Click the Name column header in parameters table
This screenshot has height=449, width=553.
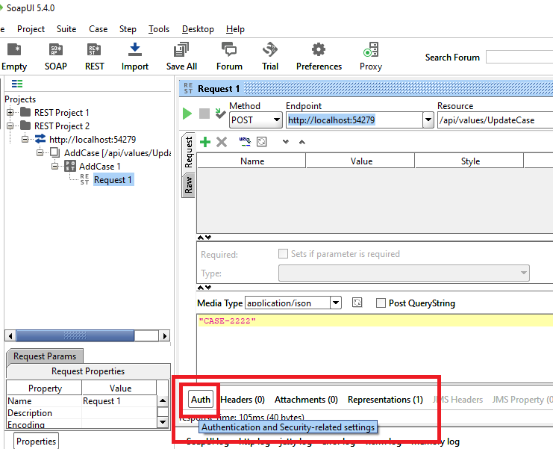click(251, 161)
